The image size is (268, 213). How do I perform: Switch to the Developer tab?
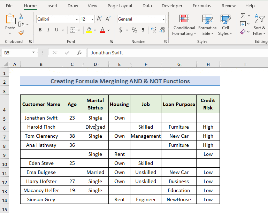coord(172,6)
